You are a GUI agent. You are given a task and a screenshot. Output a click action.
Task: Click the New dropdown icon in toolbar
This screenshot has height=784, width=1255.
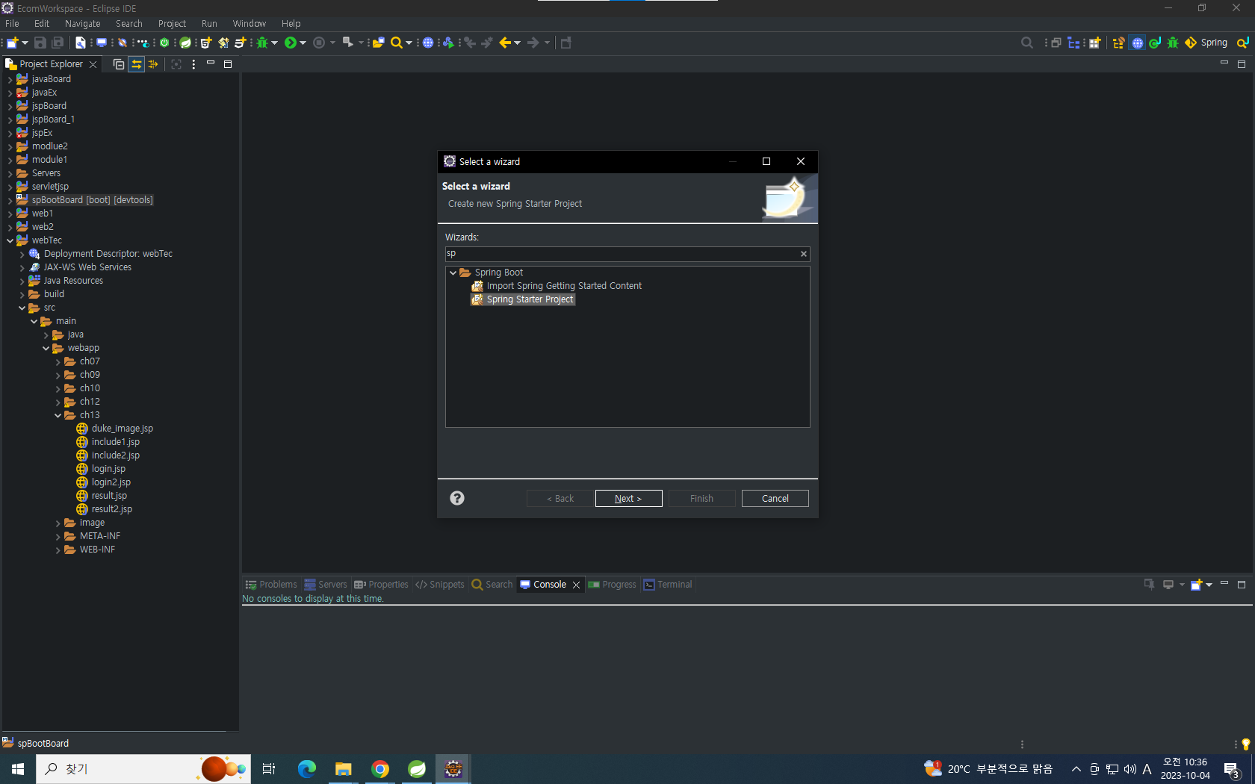point(13,43)
